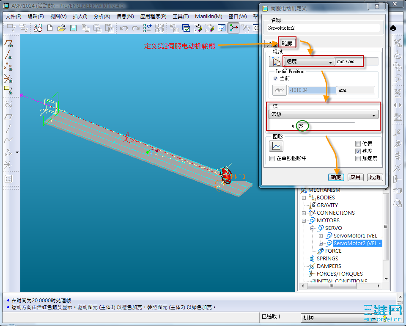Viewport: 406px width, 326px height.
Task: Click the annotation display icon with Z flag
Action: point(8,90)
